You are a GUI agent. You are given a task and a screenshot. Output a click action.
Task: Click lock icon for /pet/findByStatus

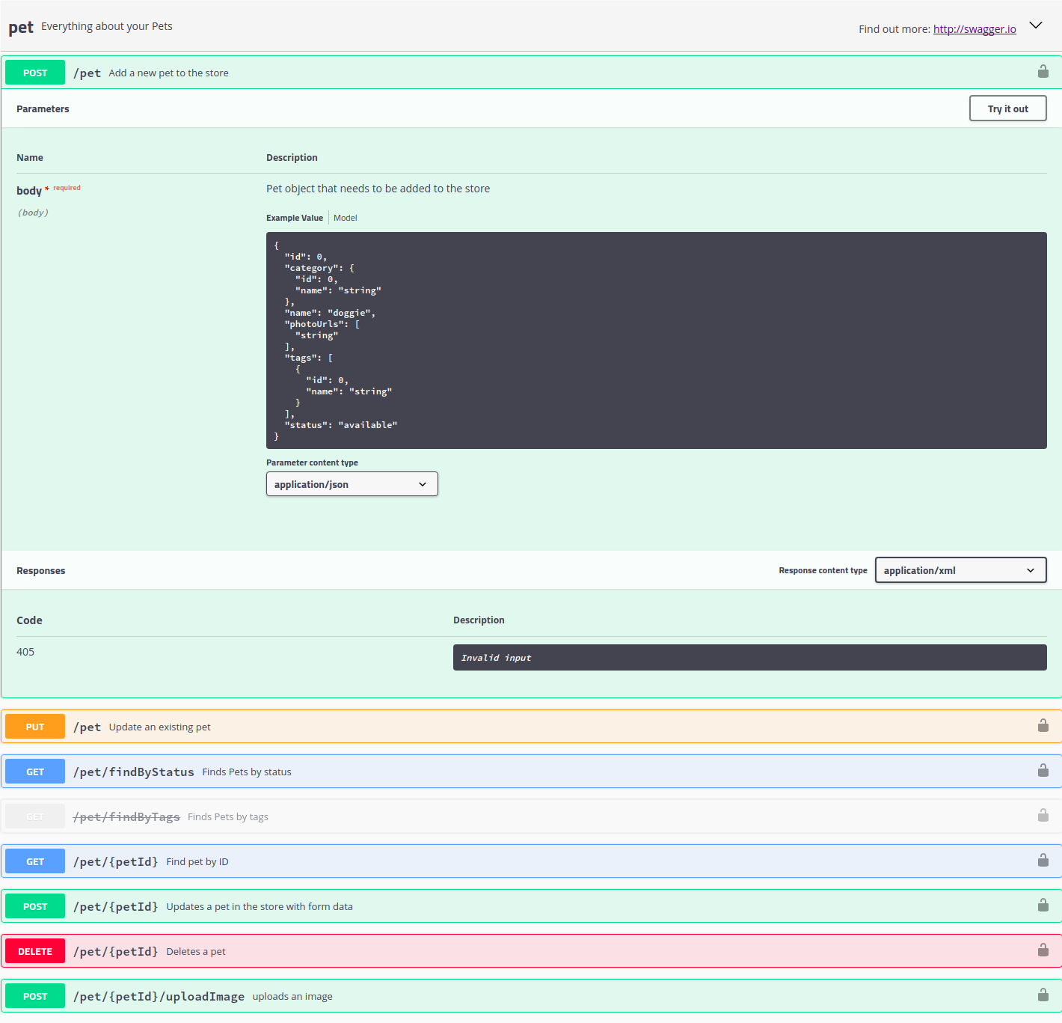[1043, 771]
